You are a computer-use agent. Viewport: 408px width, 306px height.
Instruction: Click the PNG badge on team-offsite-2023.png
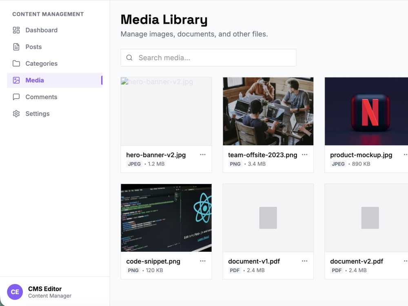(235, 164)
